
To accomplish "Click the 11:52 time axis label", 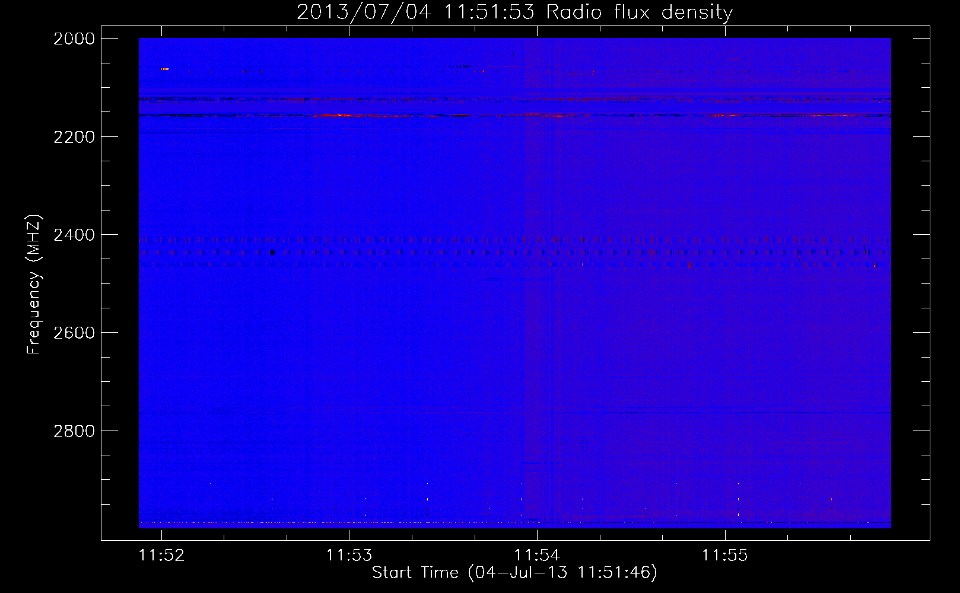I will tap(161, 555).
